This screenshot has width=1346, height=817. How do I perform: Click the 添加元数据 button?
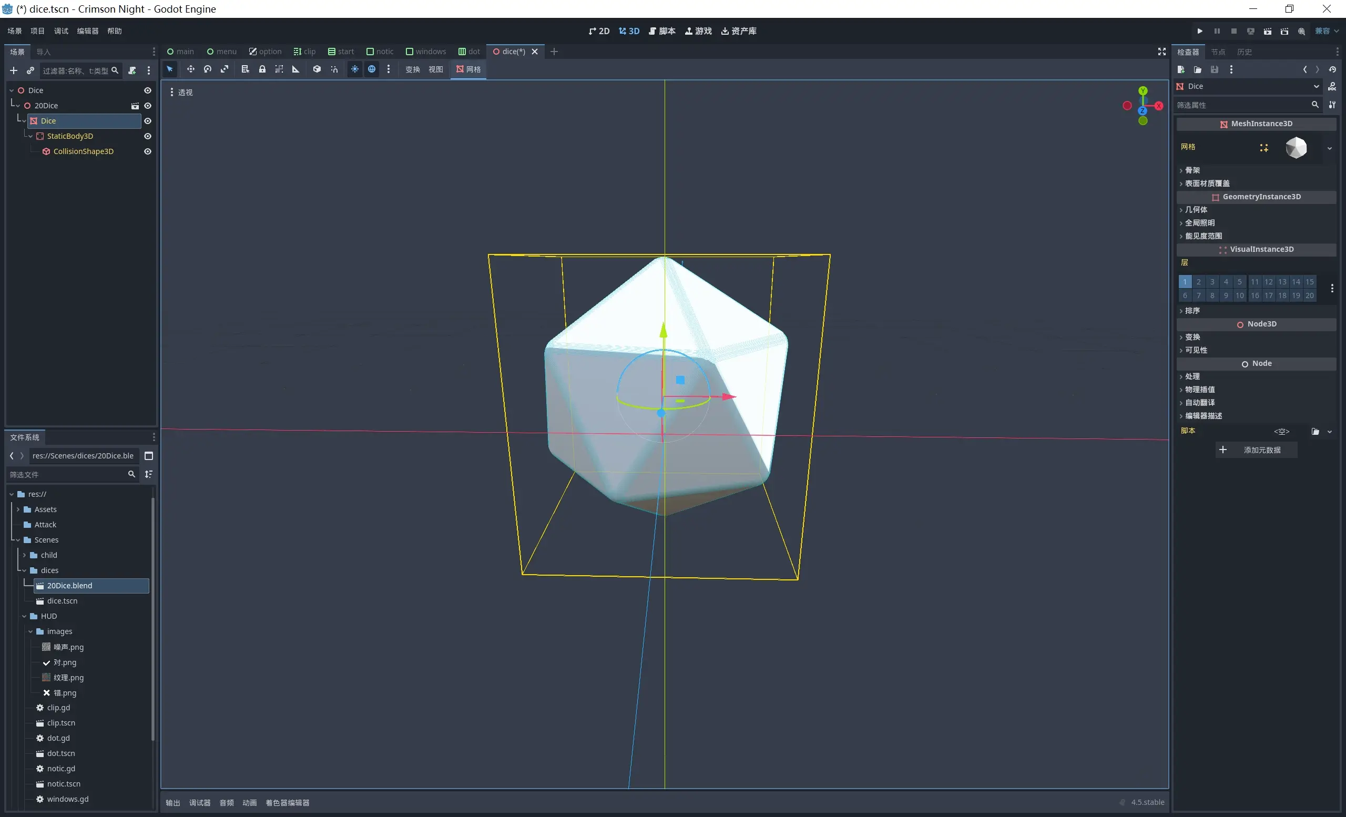1256,450
